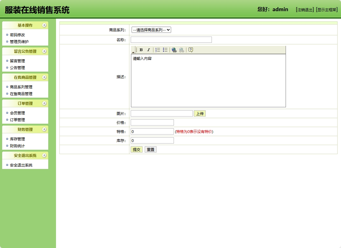Click the 显示主框架 link

point(327,9)
